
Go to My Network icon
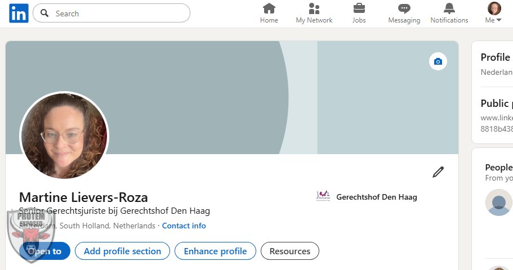314,8
